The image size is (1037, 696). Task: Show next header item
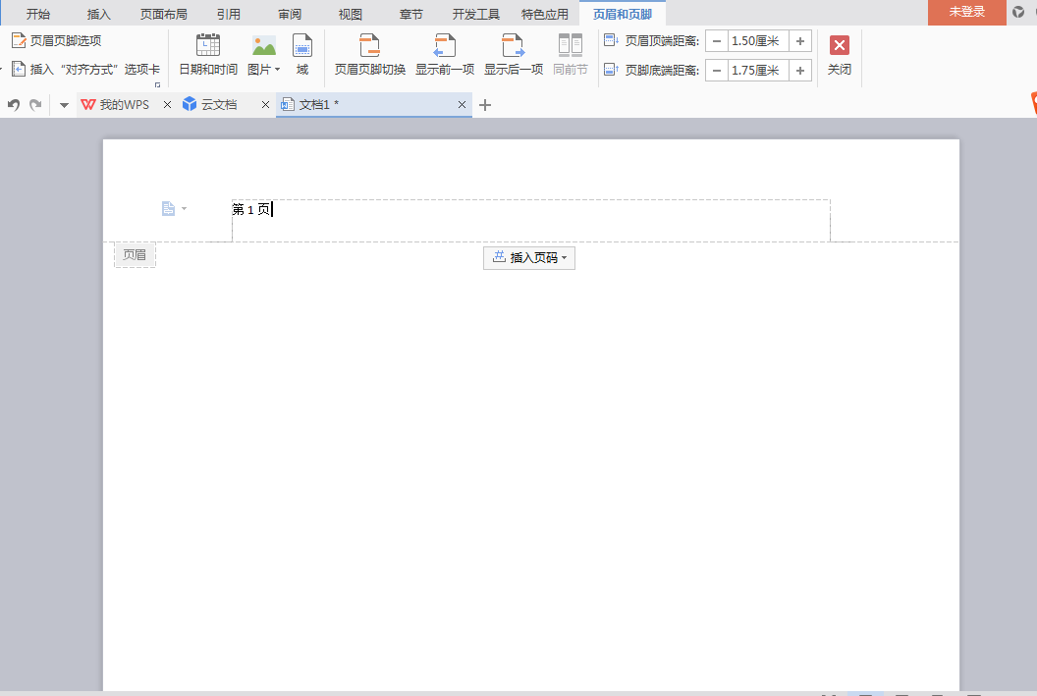(x=514, y=55)
